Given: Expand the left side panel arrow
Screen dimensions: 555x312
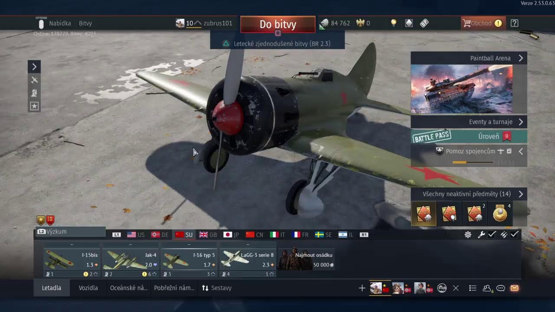Looking at the screenshot, I should click(x=34, y=66).
